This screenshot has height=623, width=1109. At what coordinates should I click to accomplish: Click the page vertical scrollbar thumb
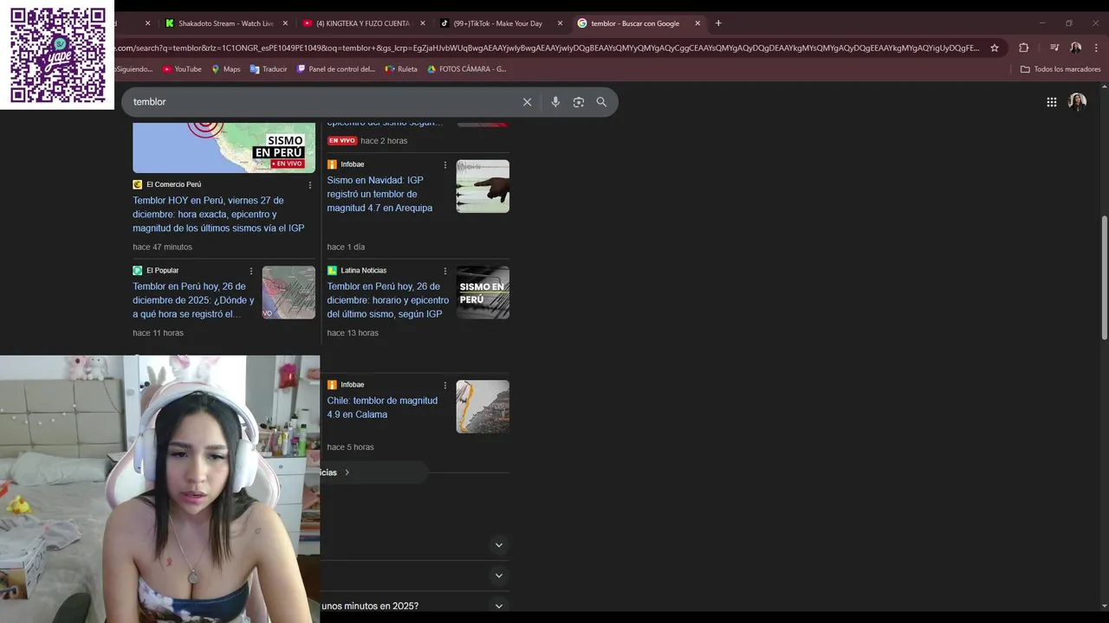(1104, 277)
